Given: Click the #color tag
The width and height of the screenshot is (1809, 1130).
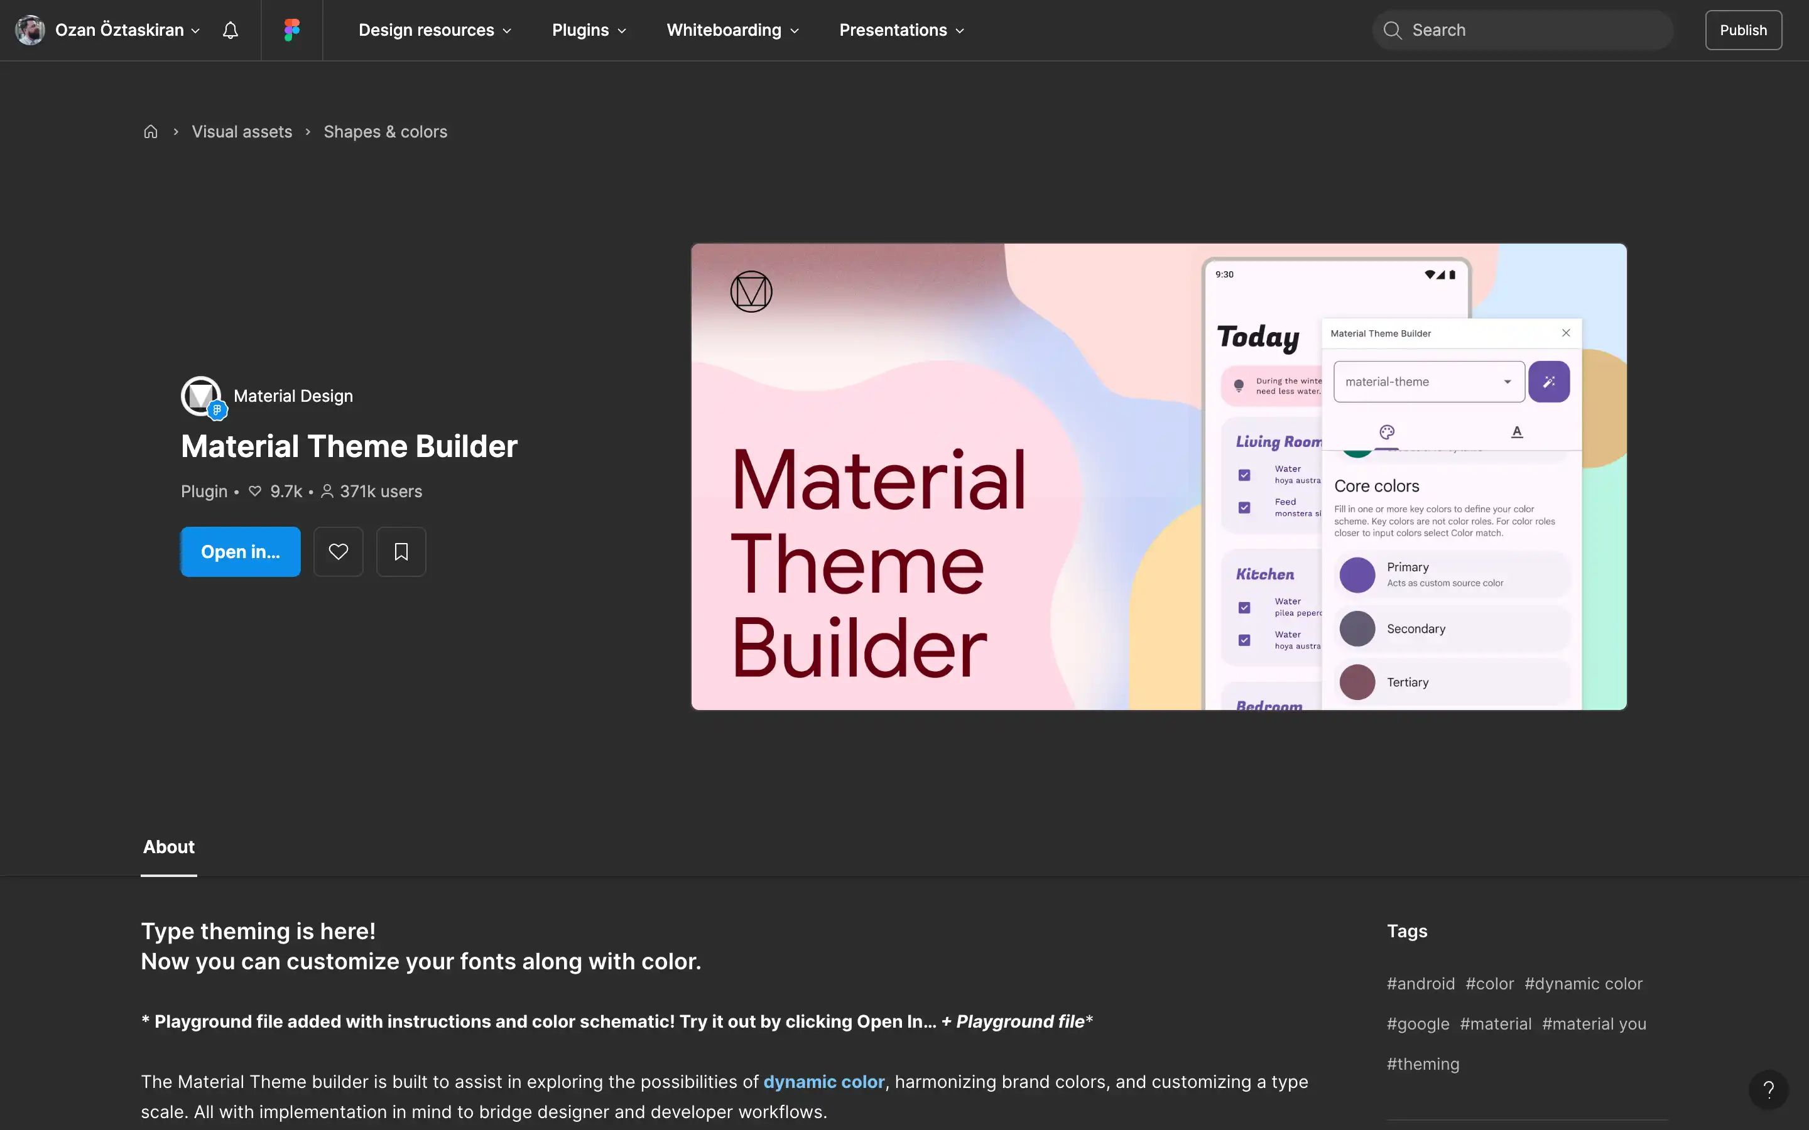Looking at the screenshot, I should [x=1490, y=984].
